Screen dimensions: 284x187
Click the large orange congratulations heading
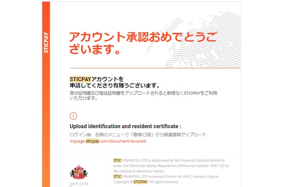point(142,44)
